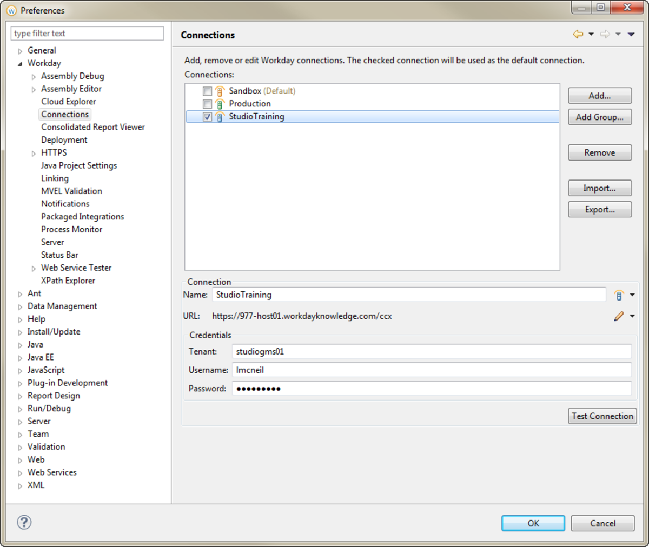
Task: Open Deployment preference page
Action: [64, 140]
